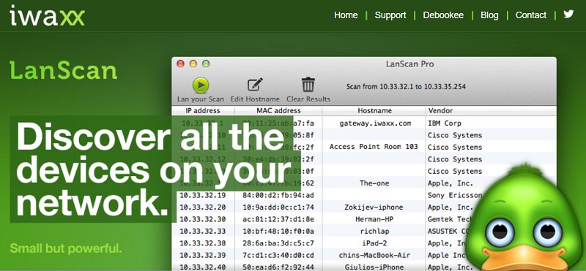Select IP address 10.33.32.30
This screenshot has width=586, height=271.
[x=203, y=219]
